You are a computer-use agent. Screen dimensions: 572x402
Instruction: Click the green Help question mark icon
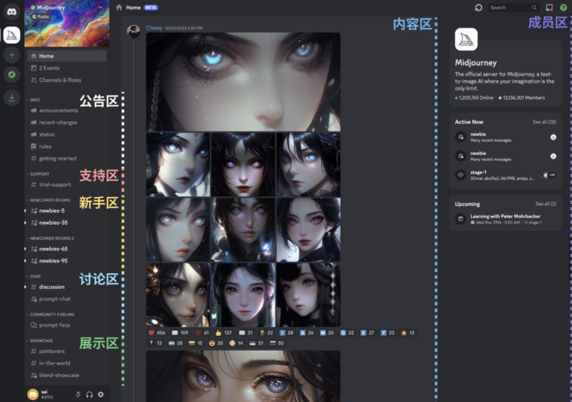point(563,7)
